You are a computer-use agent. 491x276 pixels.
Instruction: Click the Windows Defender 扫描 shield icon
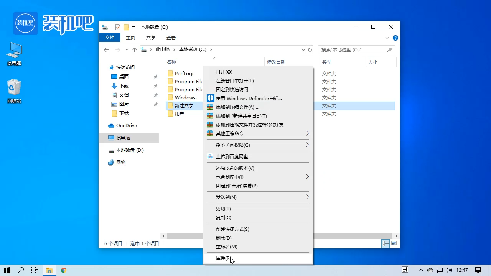click(x=210, y=98)
